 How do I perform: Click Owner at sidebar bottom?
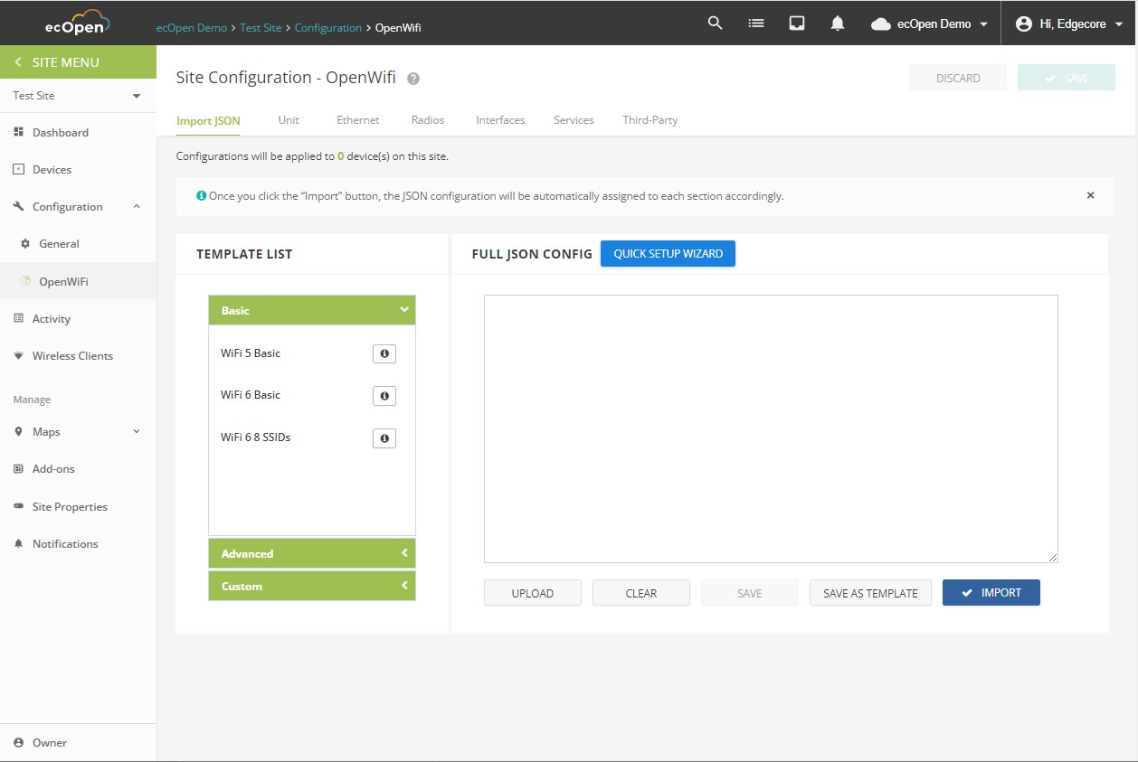click(50, 742)
